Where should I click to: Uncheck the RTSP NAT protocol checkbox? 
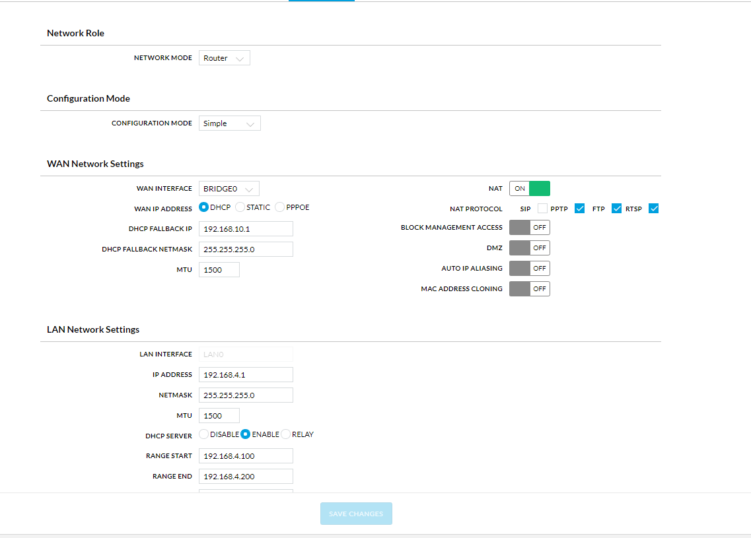tap(654, 209)
